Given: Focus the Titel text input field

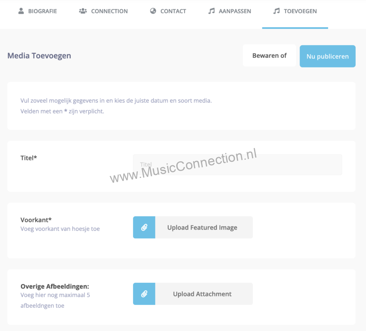Looking at the screenshot, I should coord(237,165).
